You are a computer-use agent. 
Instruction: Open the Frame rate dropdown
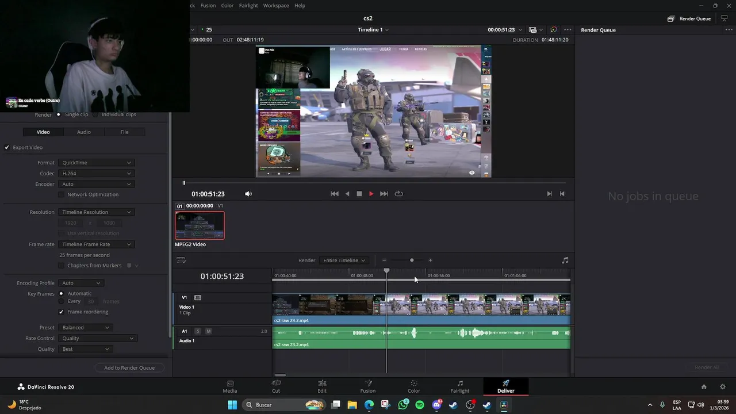point(96,244)
